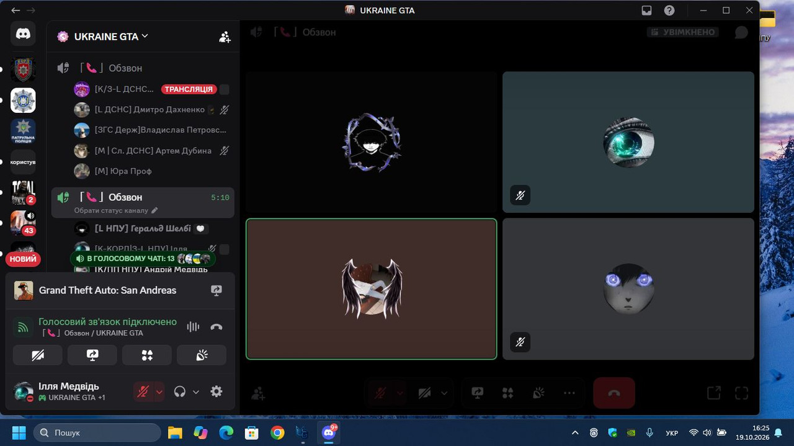
Task: Open Discord home via the logo icon
Action: pyautogui.click(x=23, y=33)
